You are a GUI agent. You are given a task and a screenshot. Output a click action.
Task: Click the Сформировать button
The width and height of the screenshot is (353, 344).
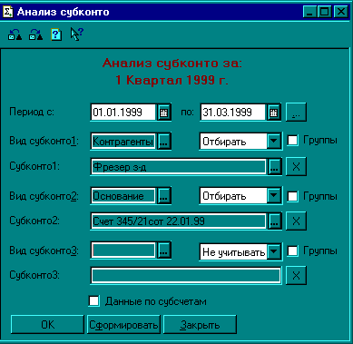click(123, 325)
